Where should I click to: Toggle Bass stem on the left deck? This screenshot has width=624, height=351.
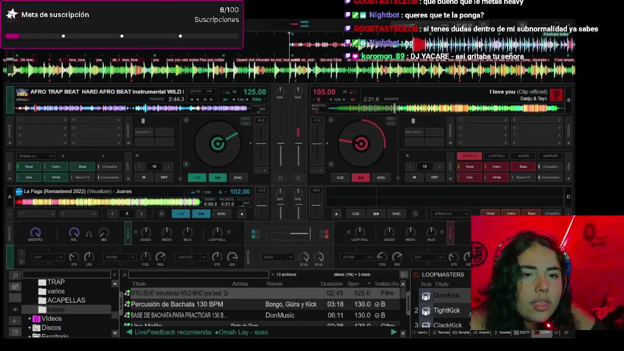[x=82, y=167]
